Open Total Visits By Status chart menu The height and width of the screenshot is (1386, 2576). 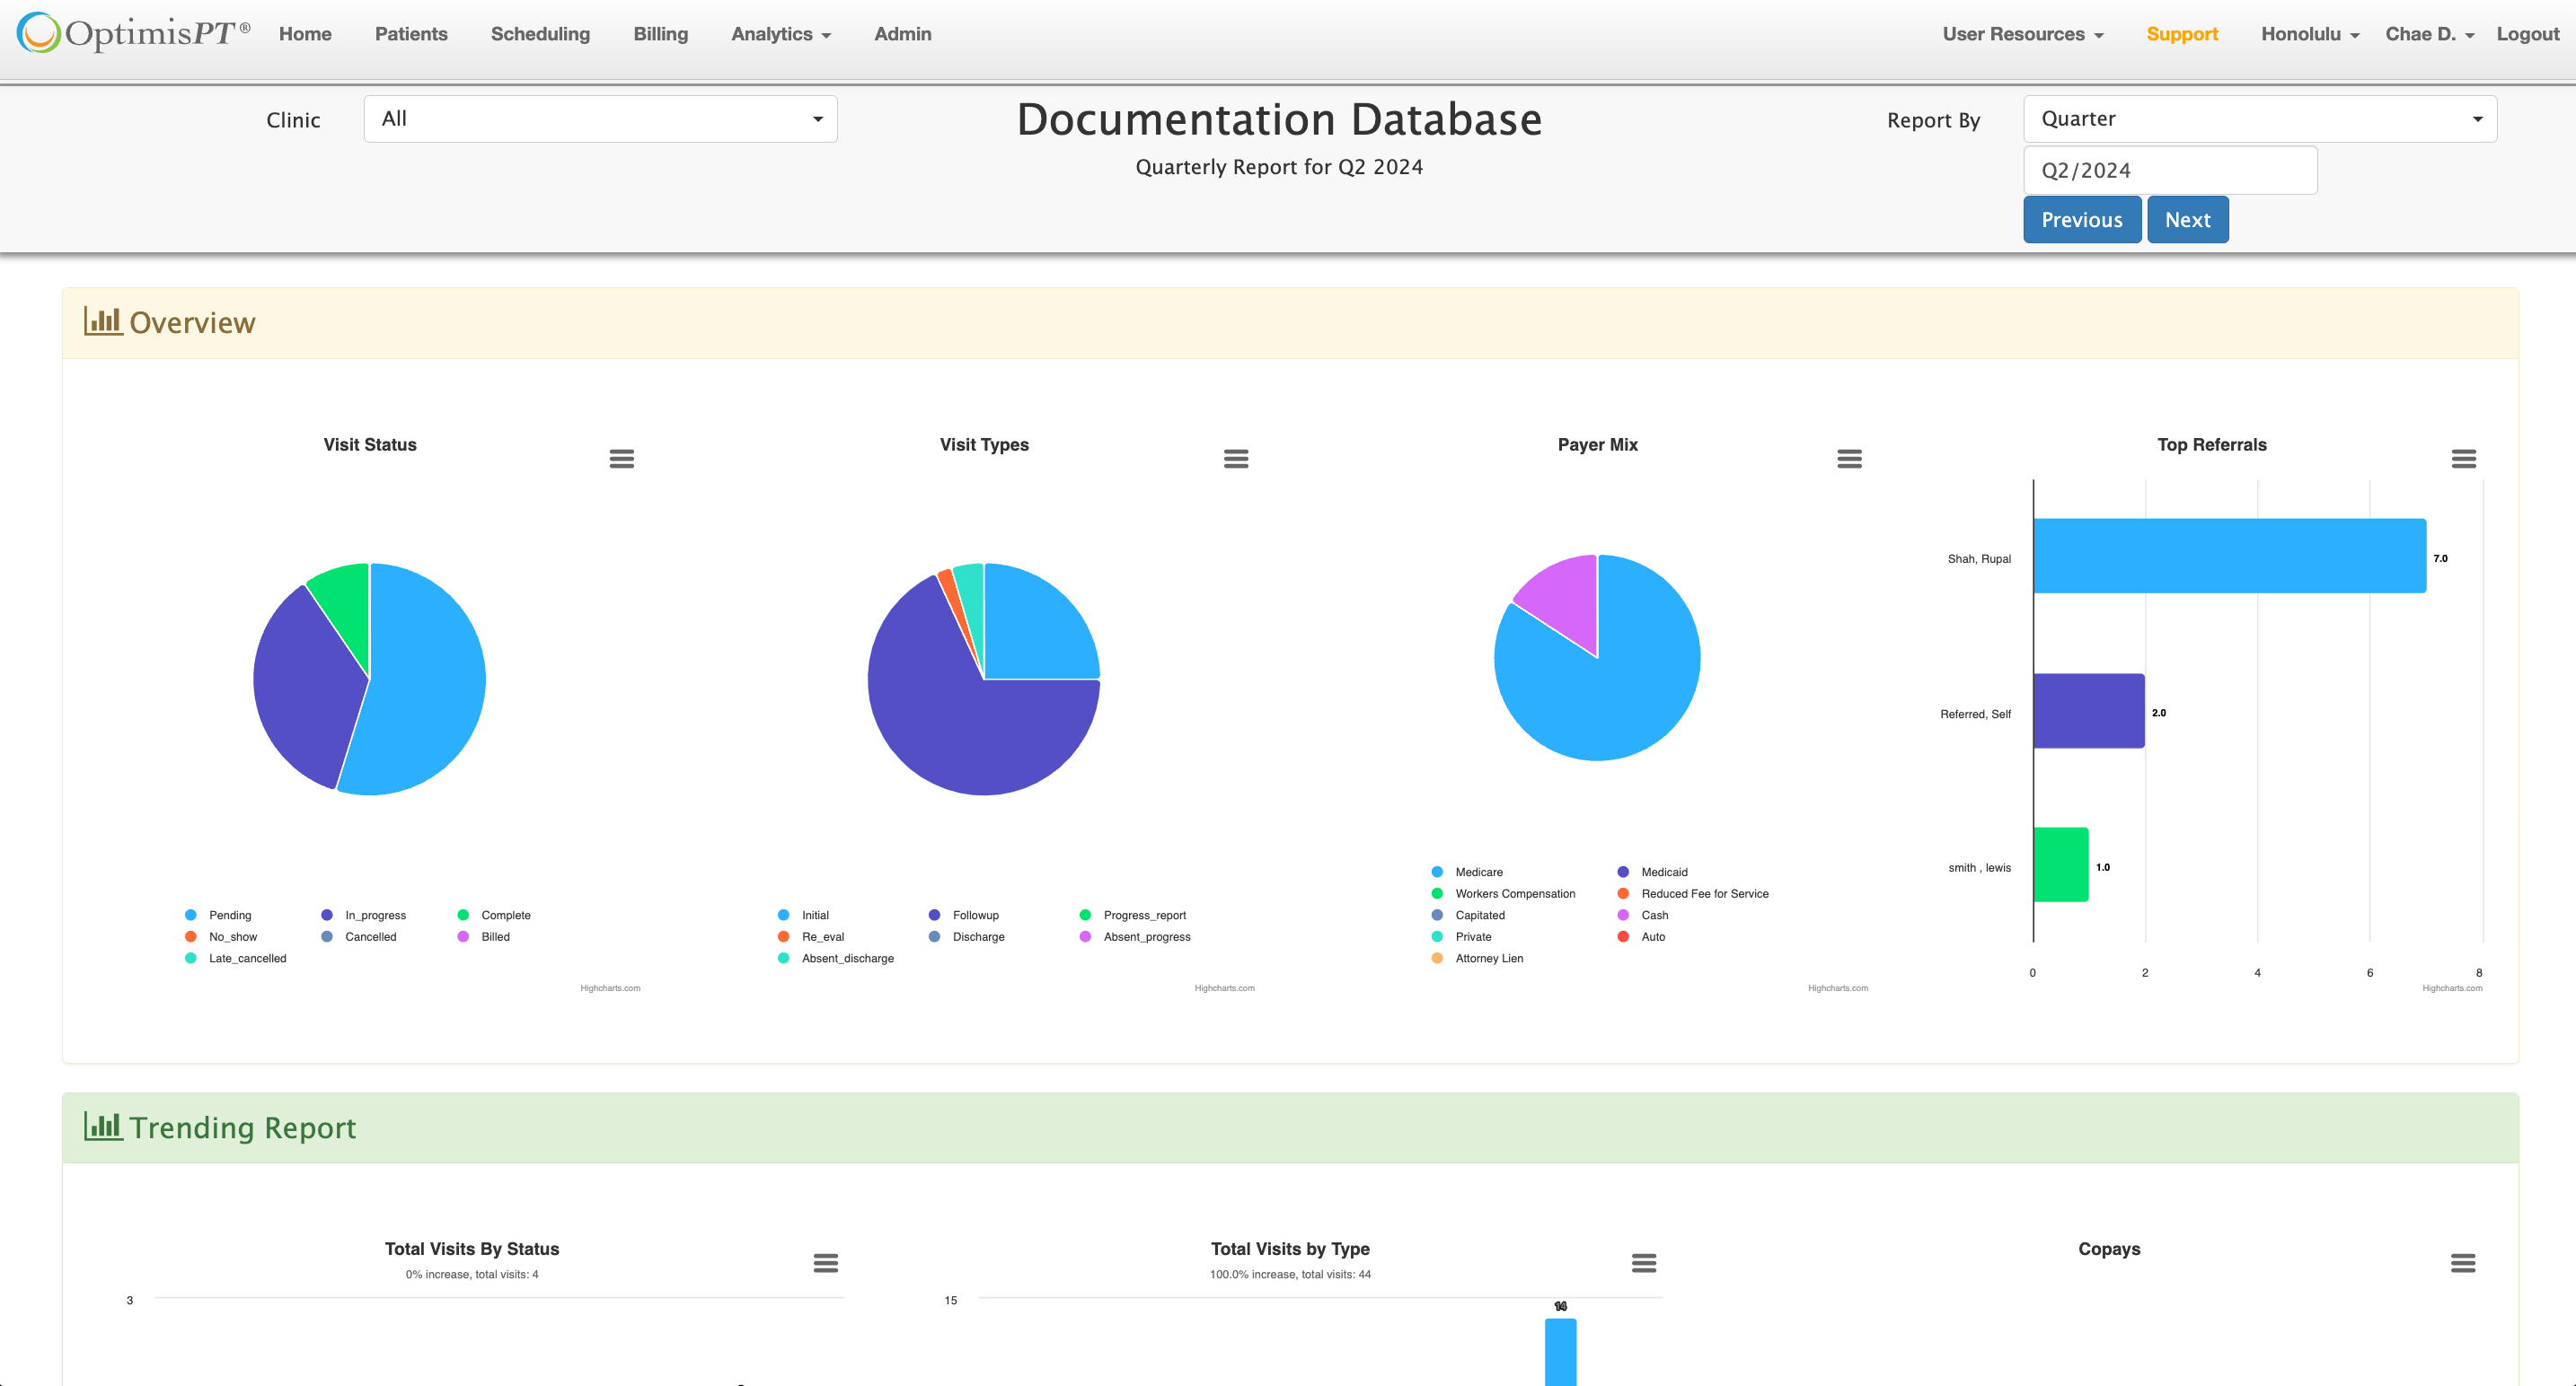point(825,1263)
